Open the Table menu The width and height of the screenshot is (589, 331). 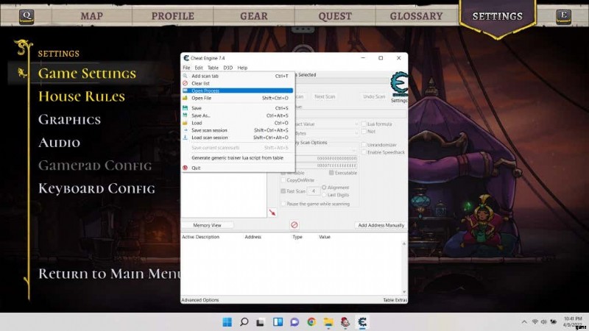pyautogui.click(x=213, y=68)
